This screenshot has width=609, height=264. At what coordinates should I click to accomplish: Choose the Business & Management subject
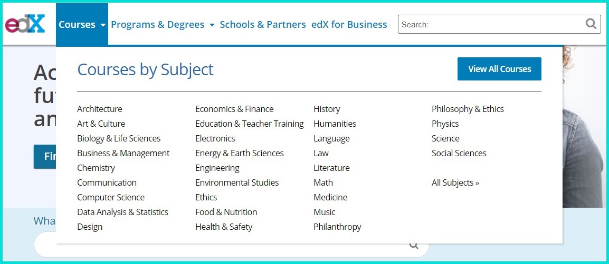(x=123, y=153)
